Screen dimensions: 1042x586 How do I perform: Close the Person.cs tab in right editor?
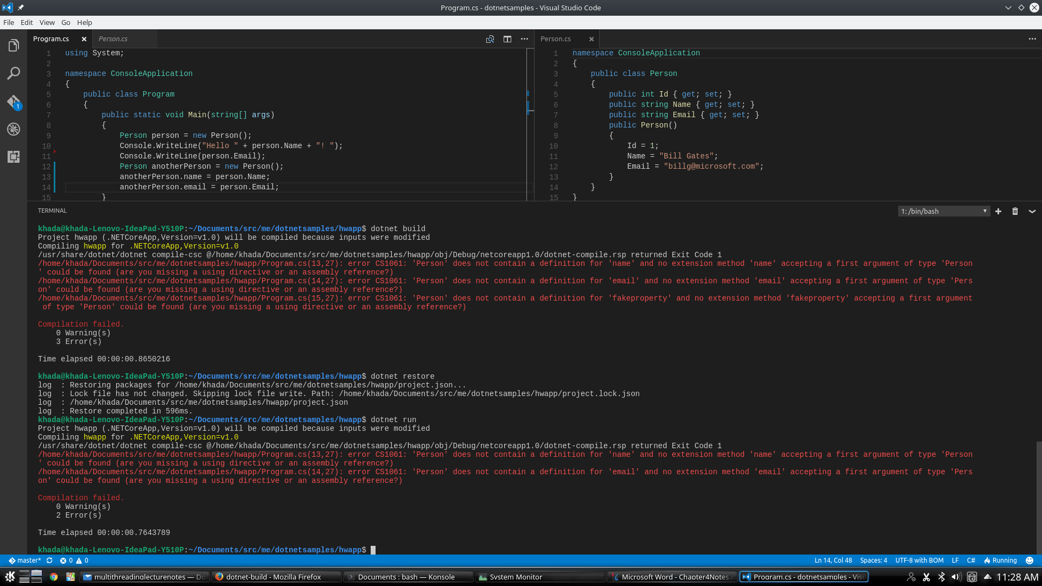[x=592, y=39]
